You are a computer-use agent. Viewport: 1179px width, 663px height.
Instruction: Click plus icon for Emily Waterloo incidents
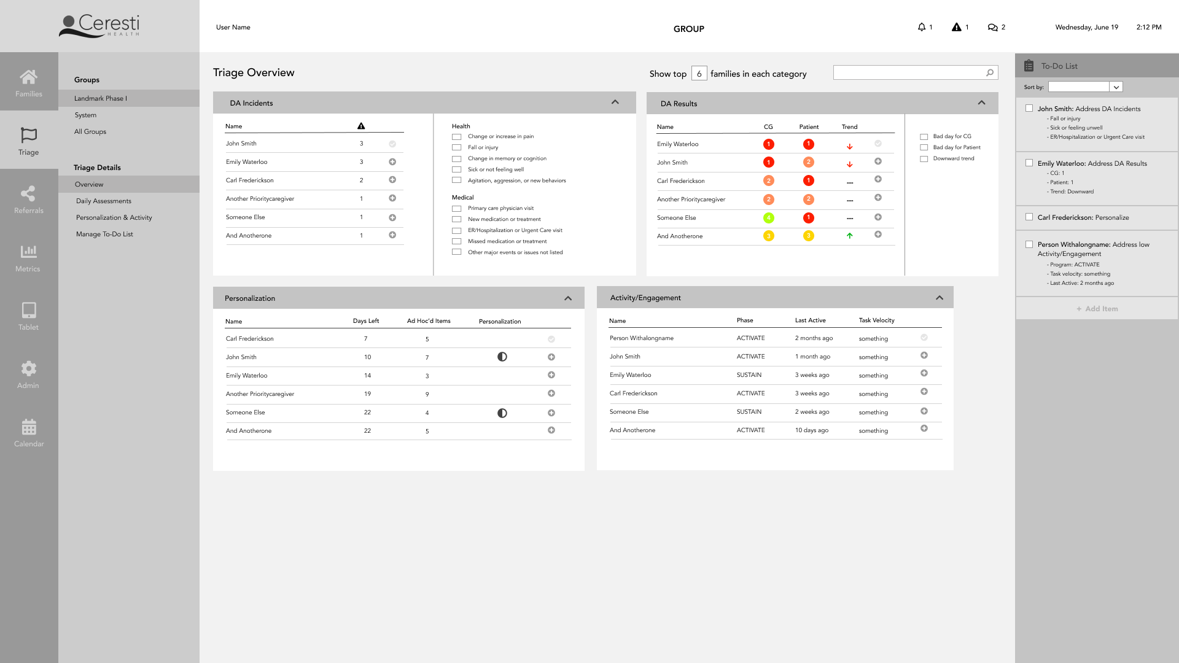pos(392,162)
